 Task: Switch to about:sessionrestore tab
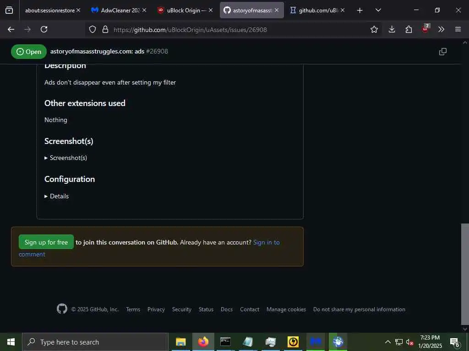49,11
